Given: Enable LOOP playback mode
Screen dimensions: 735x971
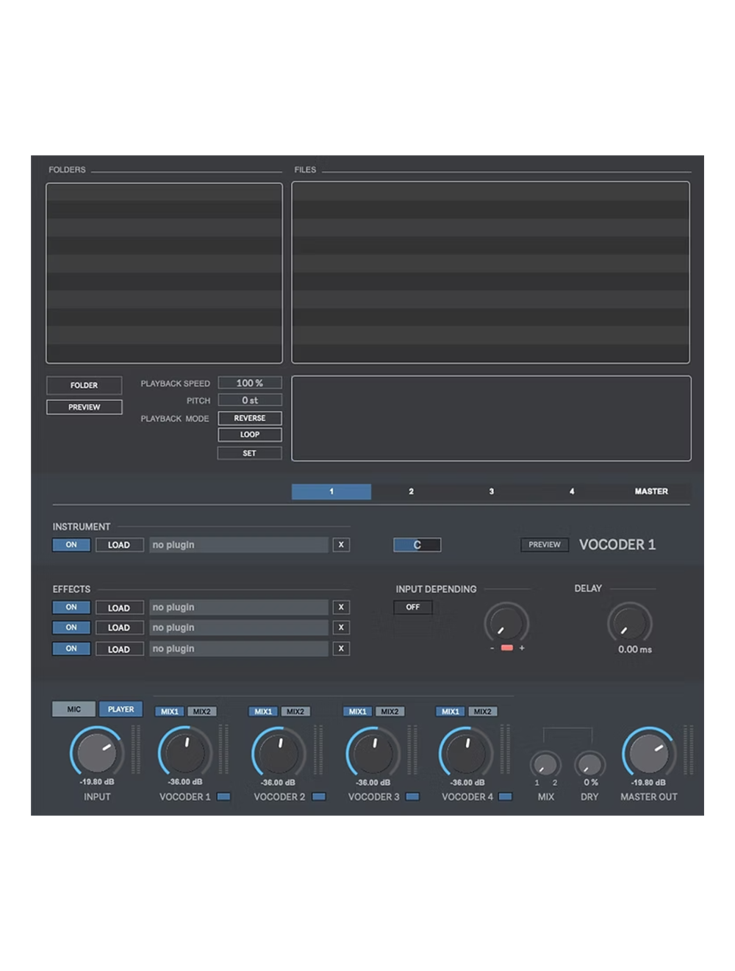Looking at the screenshot, I should 249,434.
